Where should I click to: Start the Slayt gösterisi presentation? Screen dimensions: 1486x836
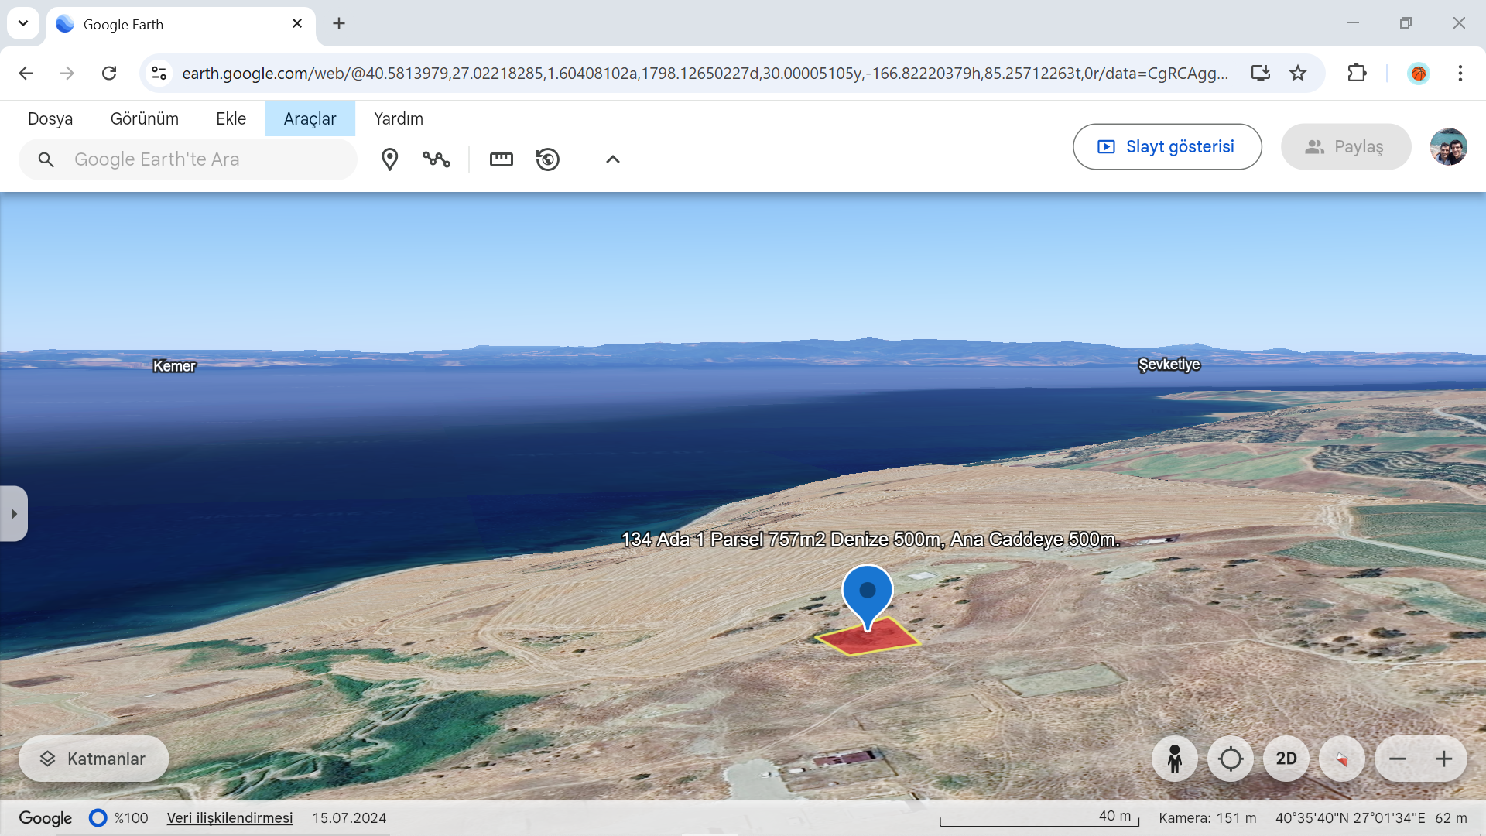[1166, 147]
